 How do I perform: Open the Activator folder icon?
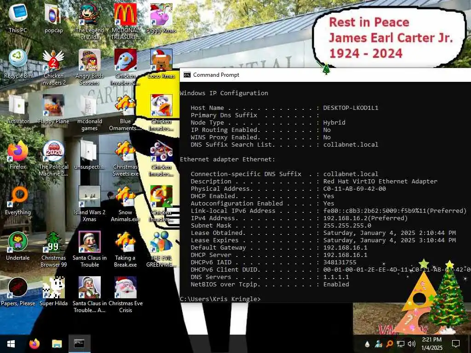(x=18, y=109)
